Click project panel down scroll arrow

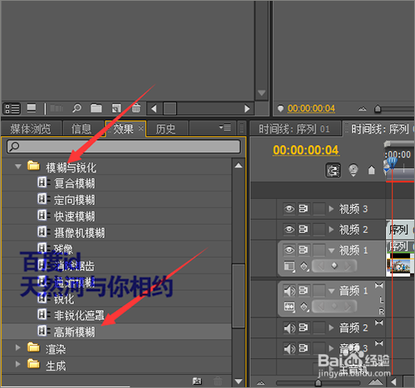pos(261,93)
